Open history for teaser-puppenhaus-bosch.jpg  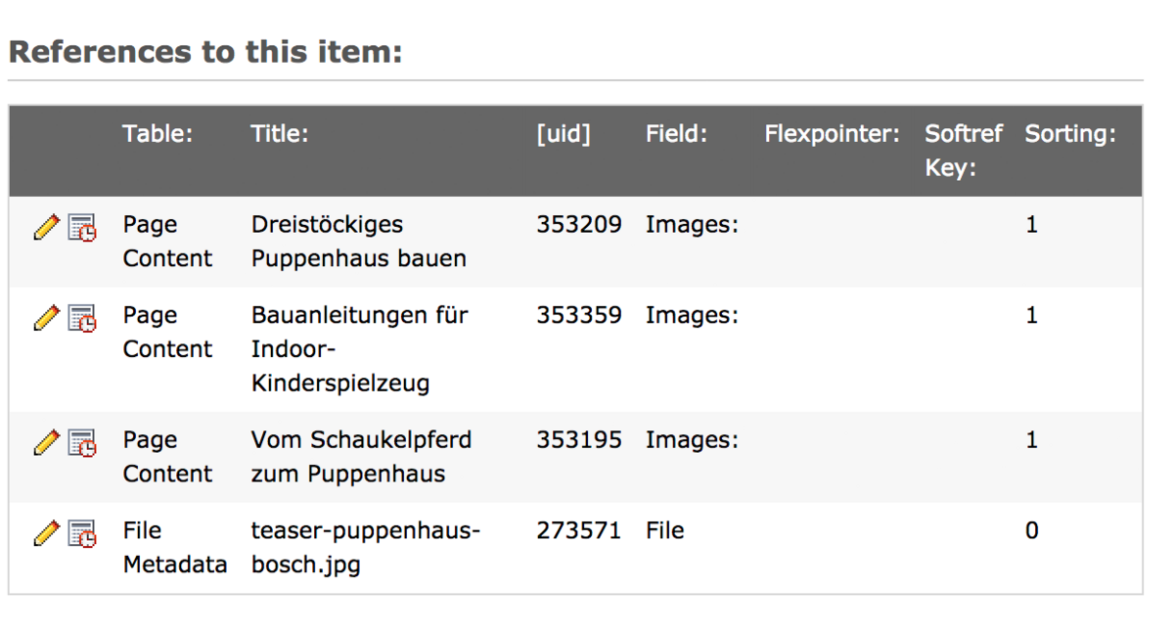click(x=82, y=534)
